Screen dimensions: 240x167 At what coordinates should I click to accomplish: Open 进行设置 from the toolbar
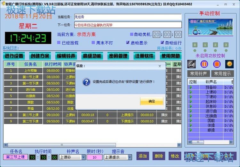(x=14, y=56)
